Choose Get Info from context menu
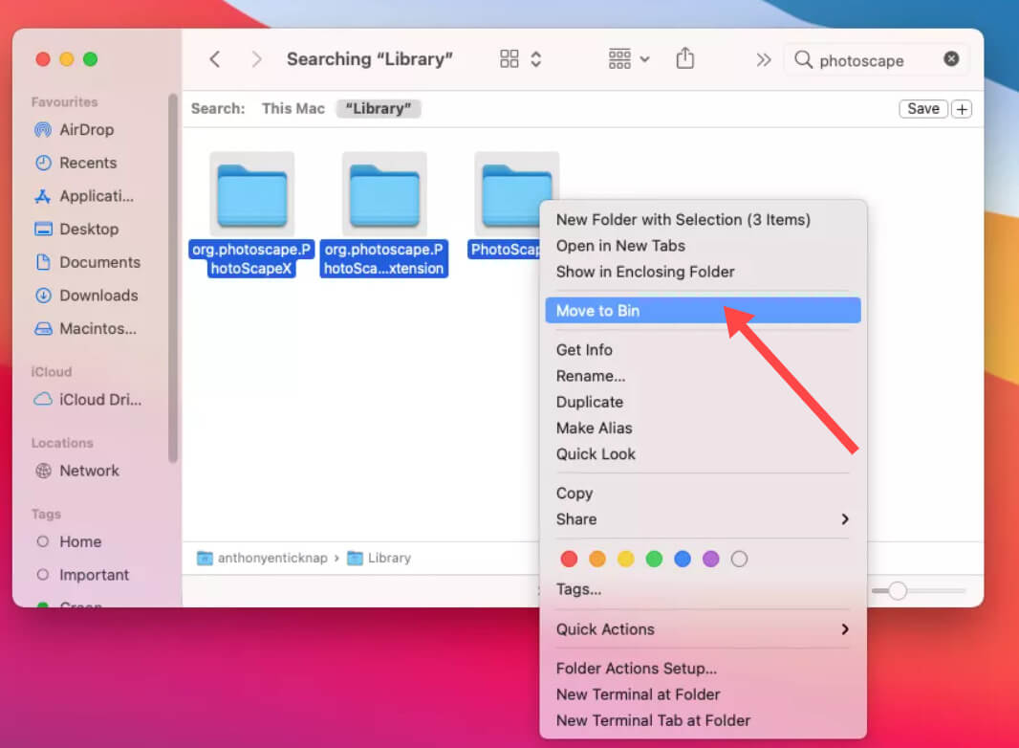 [704, 349]
